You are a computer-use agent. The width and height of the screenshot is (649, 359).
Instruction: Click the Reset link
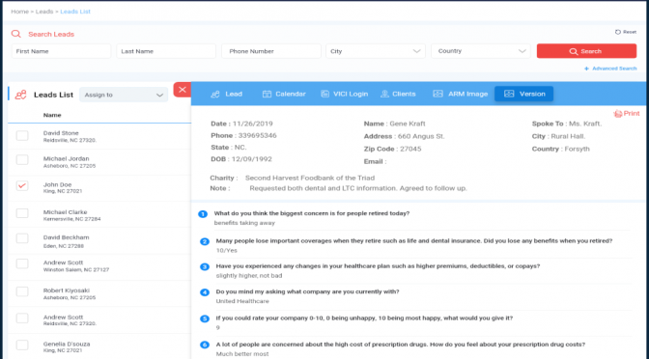click(x=626, y=32)
